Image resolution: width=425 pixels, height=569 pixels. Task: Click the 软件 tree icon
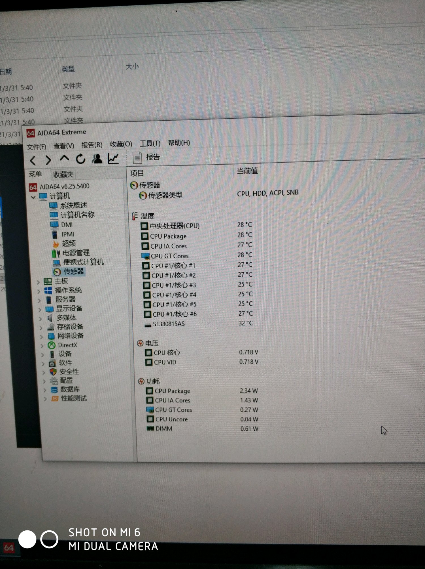coord(52,363)
